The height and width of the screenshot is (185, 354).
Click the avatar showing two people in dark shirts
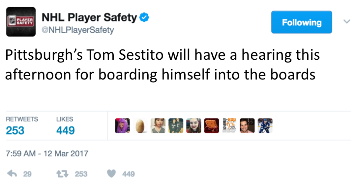point(176,126)
